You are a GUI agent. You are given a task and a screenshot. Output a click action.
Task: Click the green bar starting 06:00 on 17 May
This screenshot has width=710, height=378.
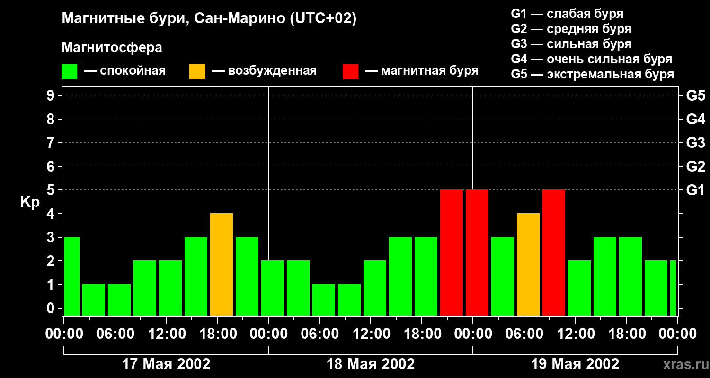(x=119, y=300)
